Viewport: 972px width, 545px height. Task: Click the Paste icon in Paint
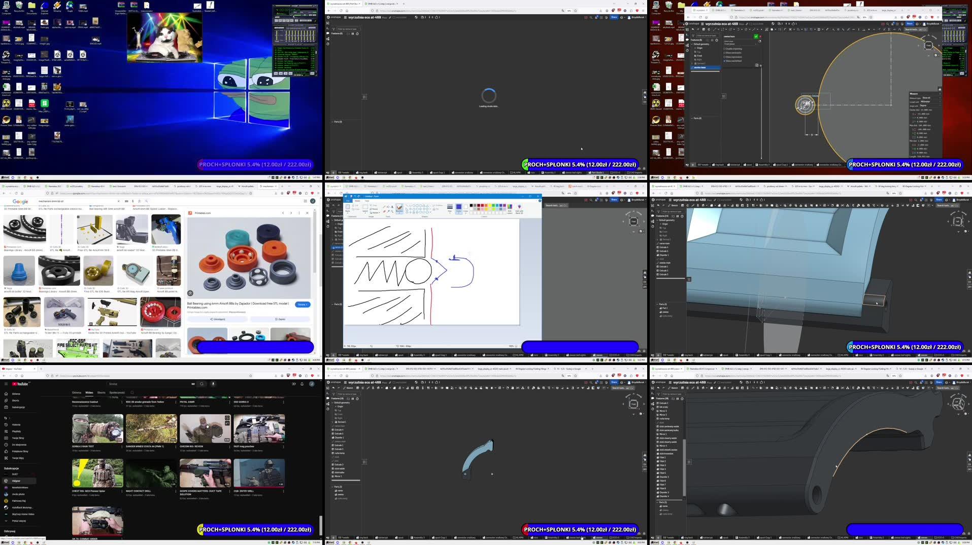click(348, 207)
